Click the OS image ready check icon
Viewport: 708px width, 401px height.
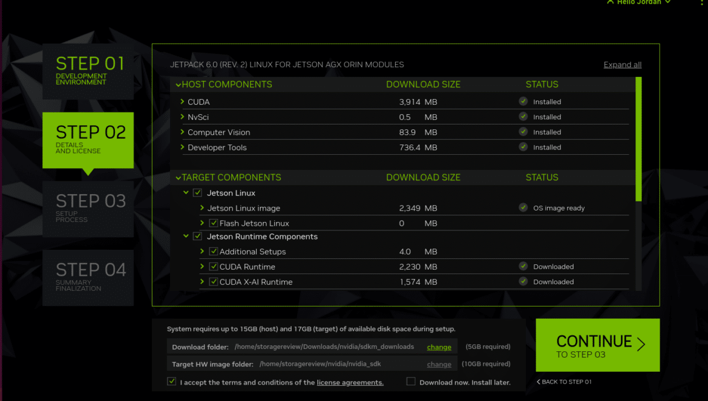(523, 207)
